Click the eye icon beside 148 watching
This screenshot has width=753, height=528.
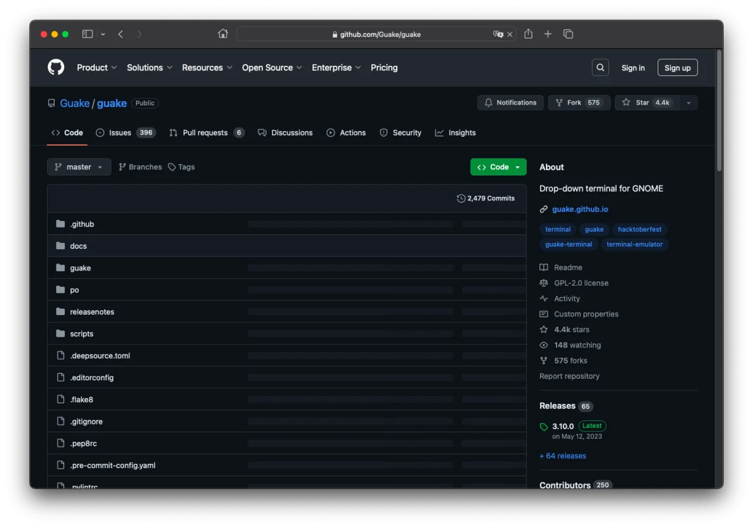pyautogui.click(x=544, y=345)
